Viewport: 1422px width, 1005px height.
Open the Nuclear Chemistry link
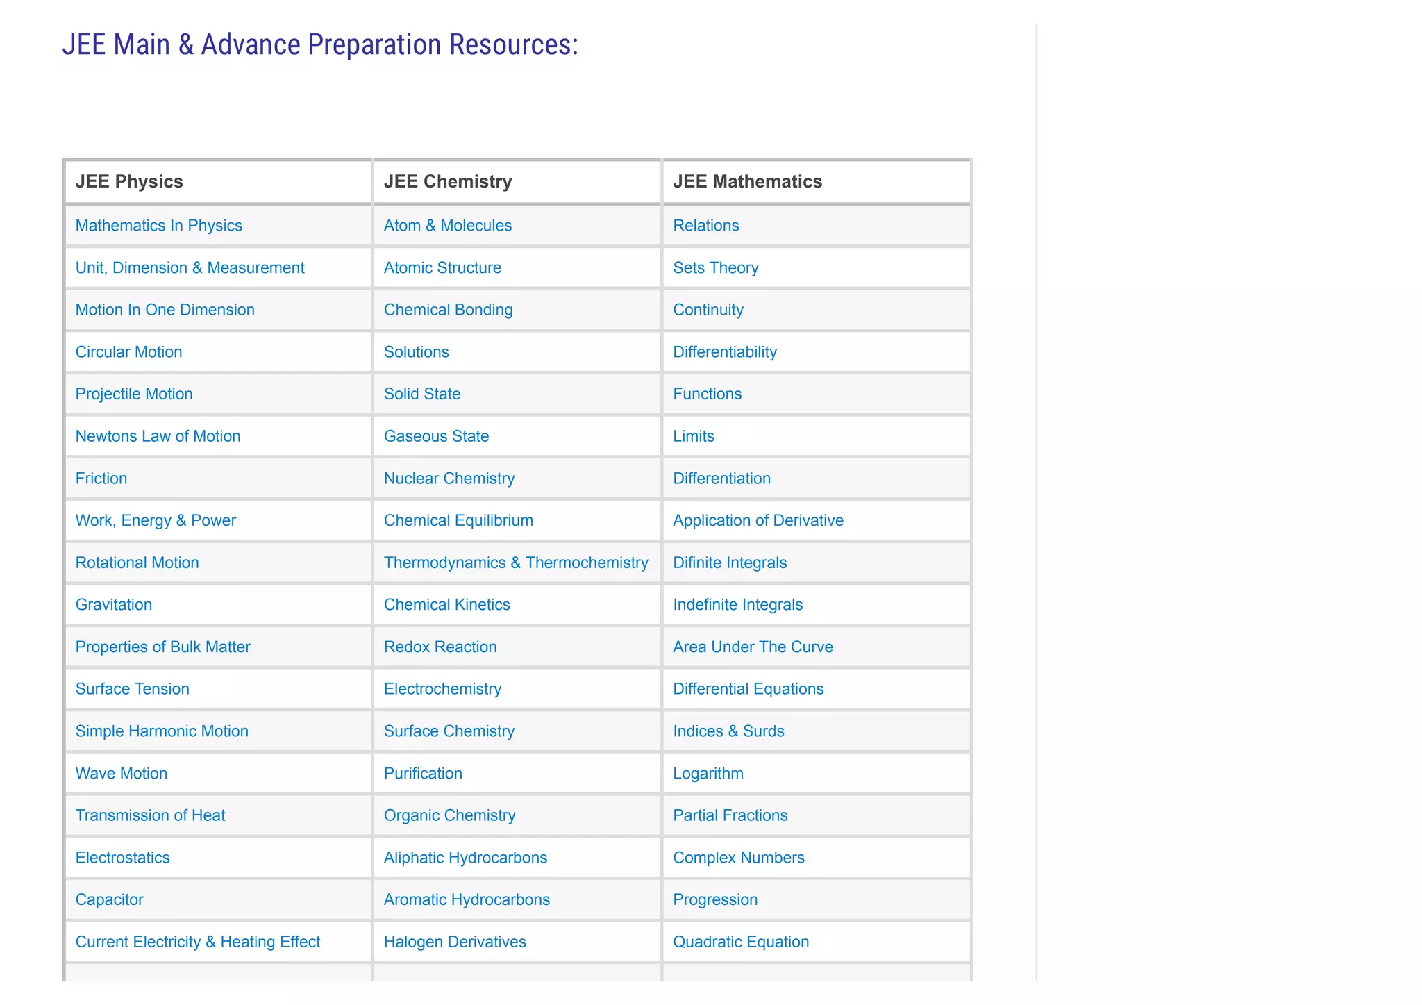(449, 479)
